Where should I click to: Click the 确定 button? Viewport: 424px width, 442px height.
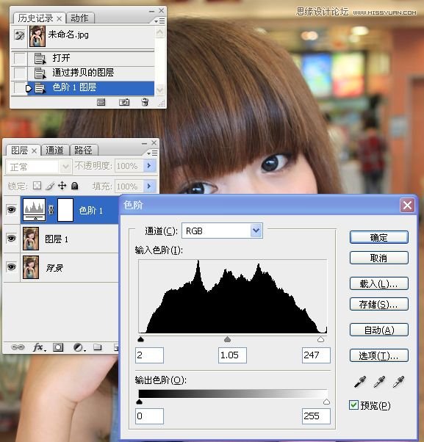pyautogui.click(x=379, y=237)
